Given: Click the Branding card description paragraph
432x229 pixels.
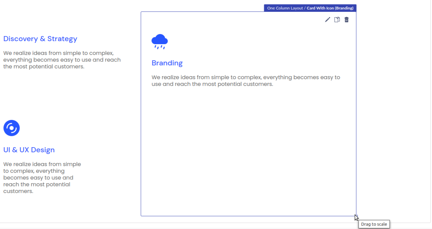Looking at the screenshot, I should [246, 81].
